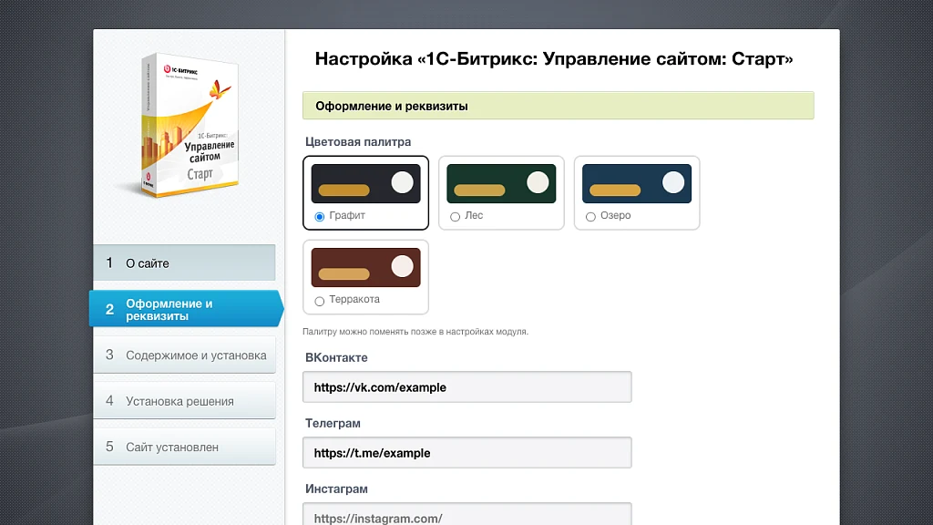Screen dimensions: 933x525
Task: Click the Озеро blue color preview
Action: pyautogui.click(x=637, y=183)
